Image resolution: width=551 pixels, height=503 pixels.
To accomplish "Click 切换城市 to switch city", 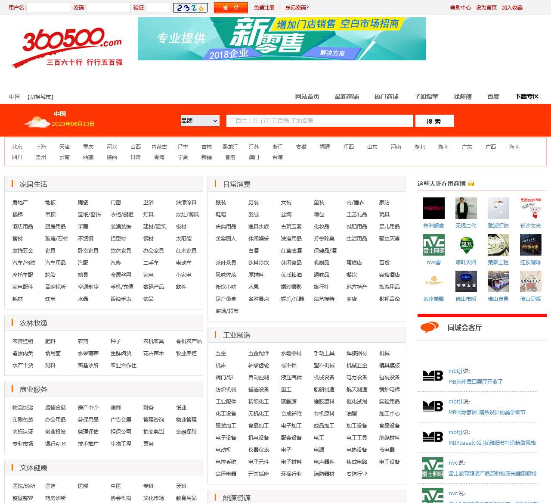I will pos(40,97).
